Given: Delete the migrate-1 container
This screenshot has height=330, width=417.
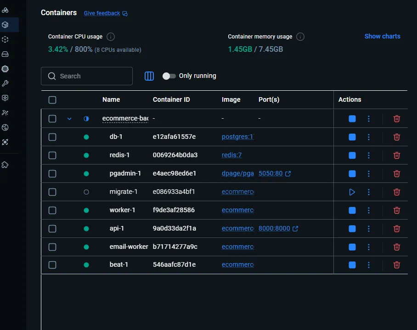Looking at the screenshot, I should tap(396, 192).
